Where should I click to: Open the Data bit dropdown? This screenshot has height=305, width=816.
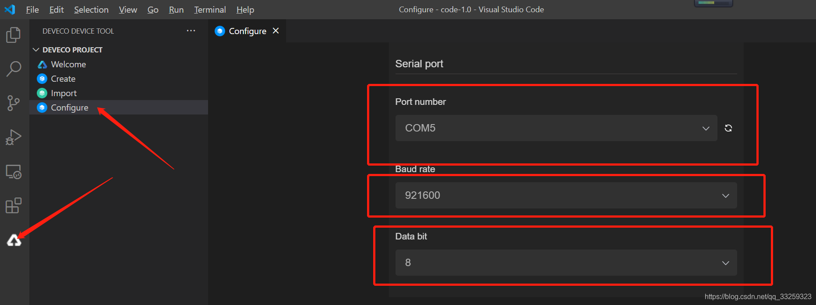click(566, 263)
